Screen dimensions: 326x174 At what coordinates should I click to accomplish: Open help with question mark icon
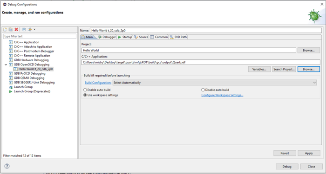click(x=7, y=166)
